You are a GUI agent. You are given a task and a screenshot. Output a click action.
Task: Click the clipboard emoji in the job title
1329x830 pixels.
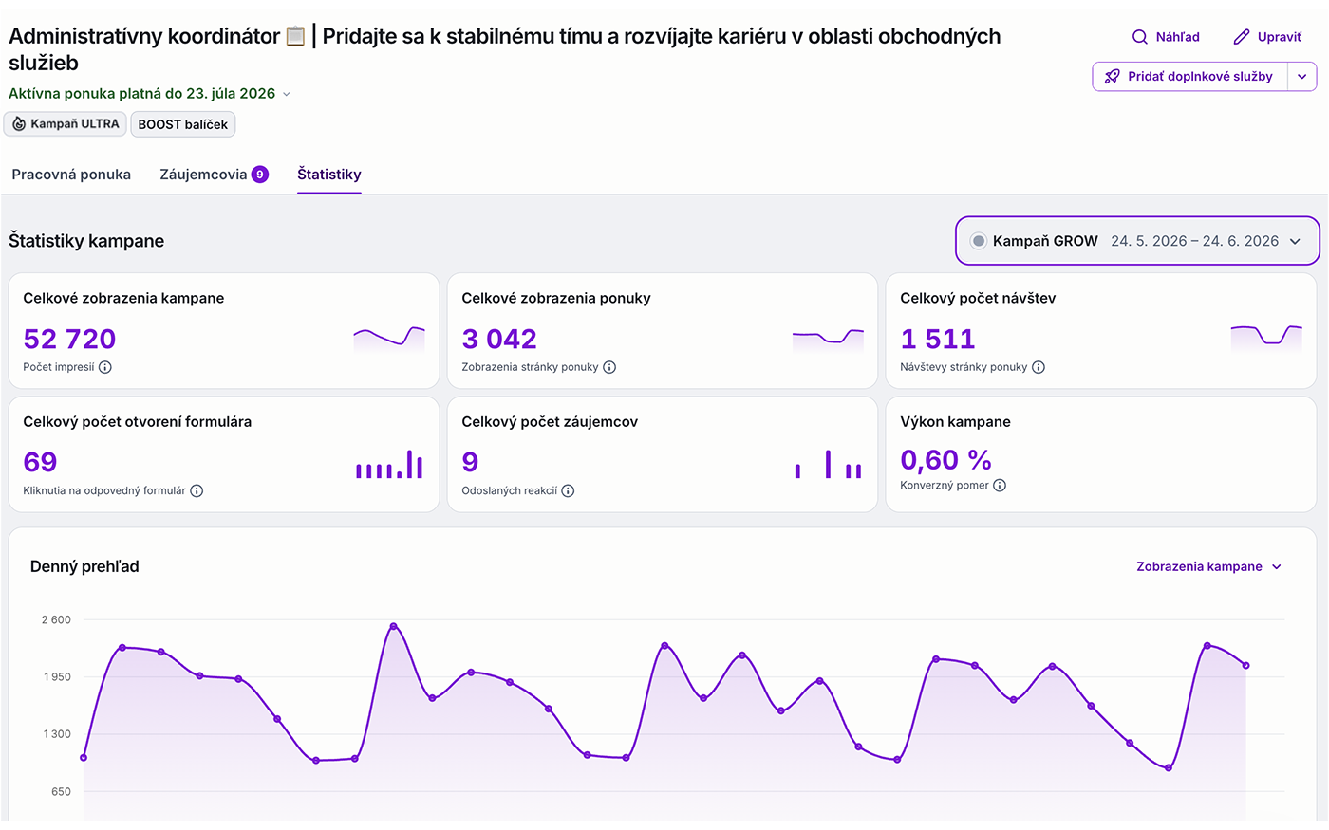295,36
